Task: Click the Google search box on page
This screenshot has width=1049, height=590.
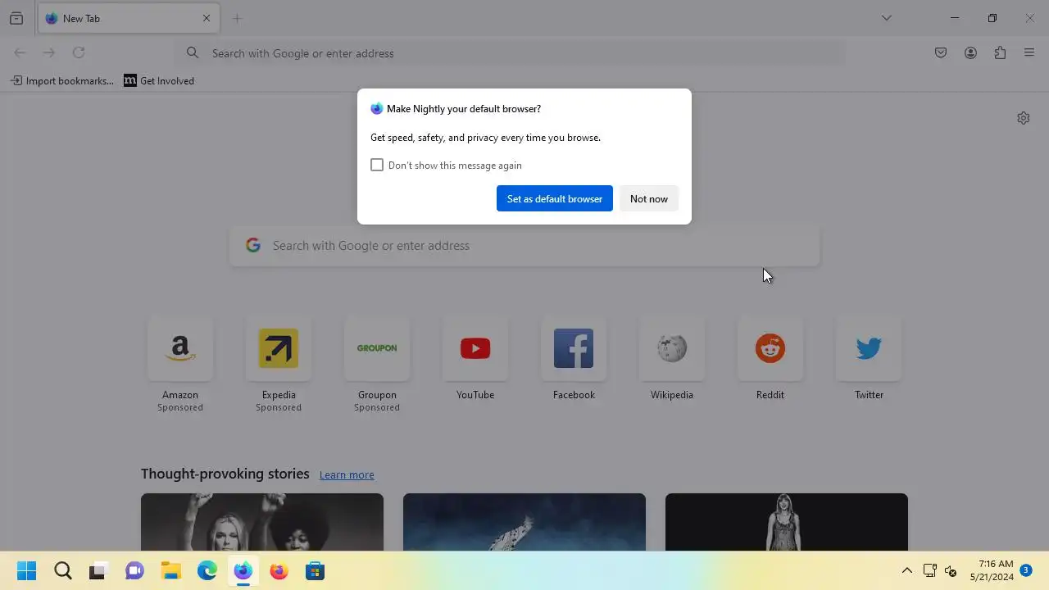Action: coord(524,245)
